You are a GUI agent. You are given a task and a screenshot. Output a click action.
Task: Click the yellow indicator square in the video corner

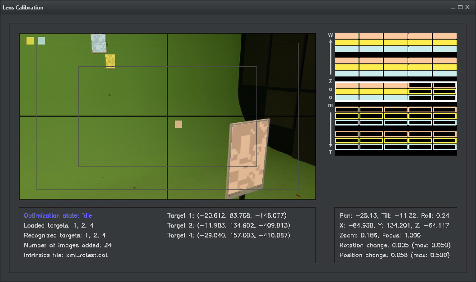point(30,40)
